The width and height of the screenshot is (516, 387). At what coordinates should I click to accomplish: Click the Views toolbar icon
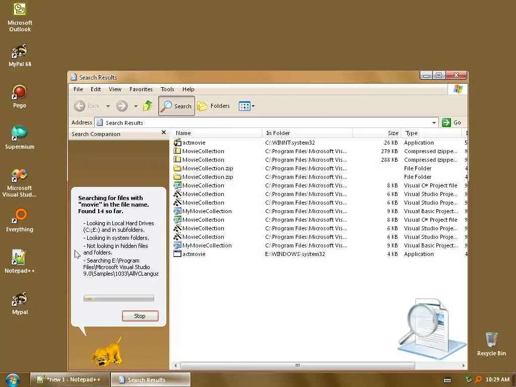(244, 106)
